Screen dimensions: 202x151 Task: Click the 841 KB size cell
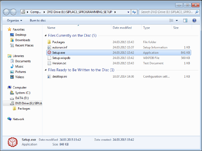[x=185, y=53]
